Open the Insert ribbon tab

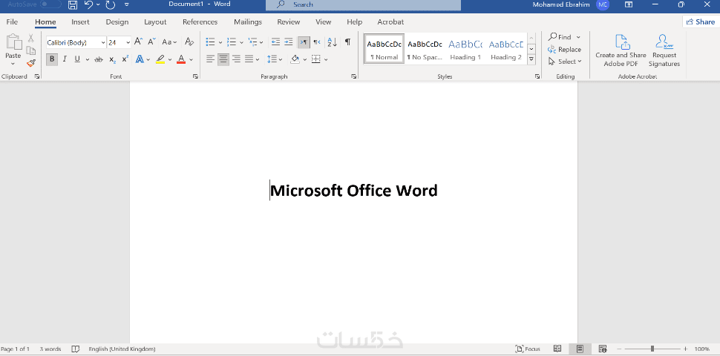pyautogui.click(x=80, y=22)
